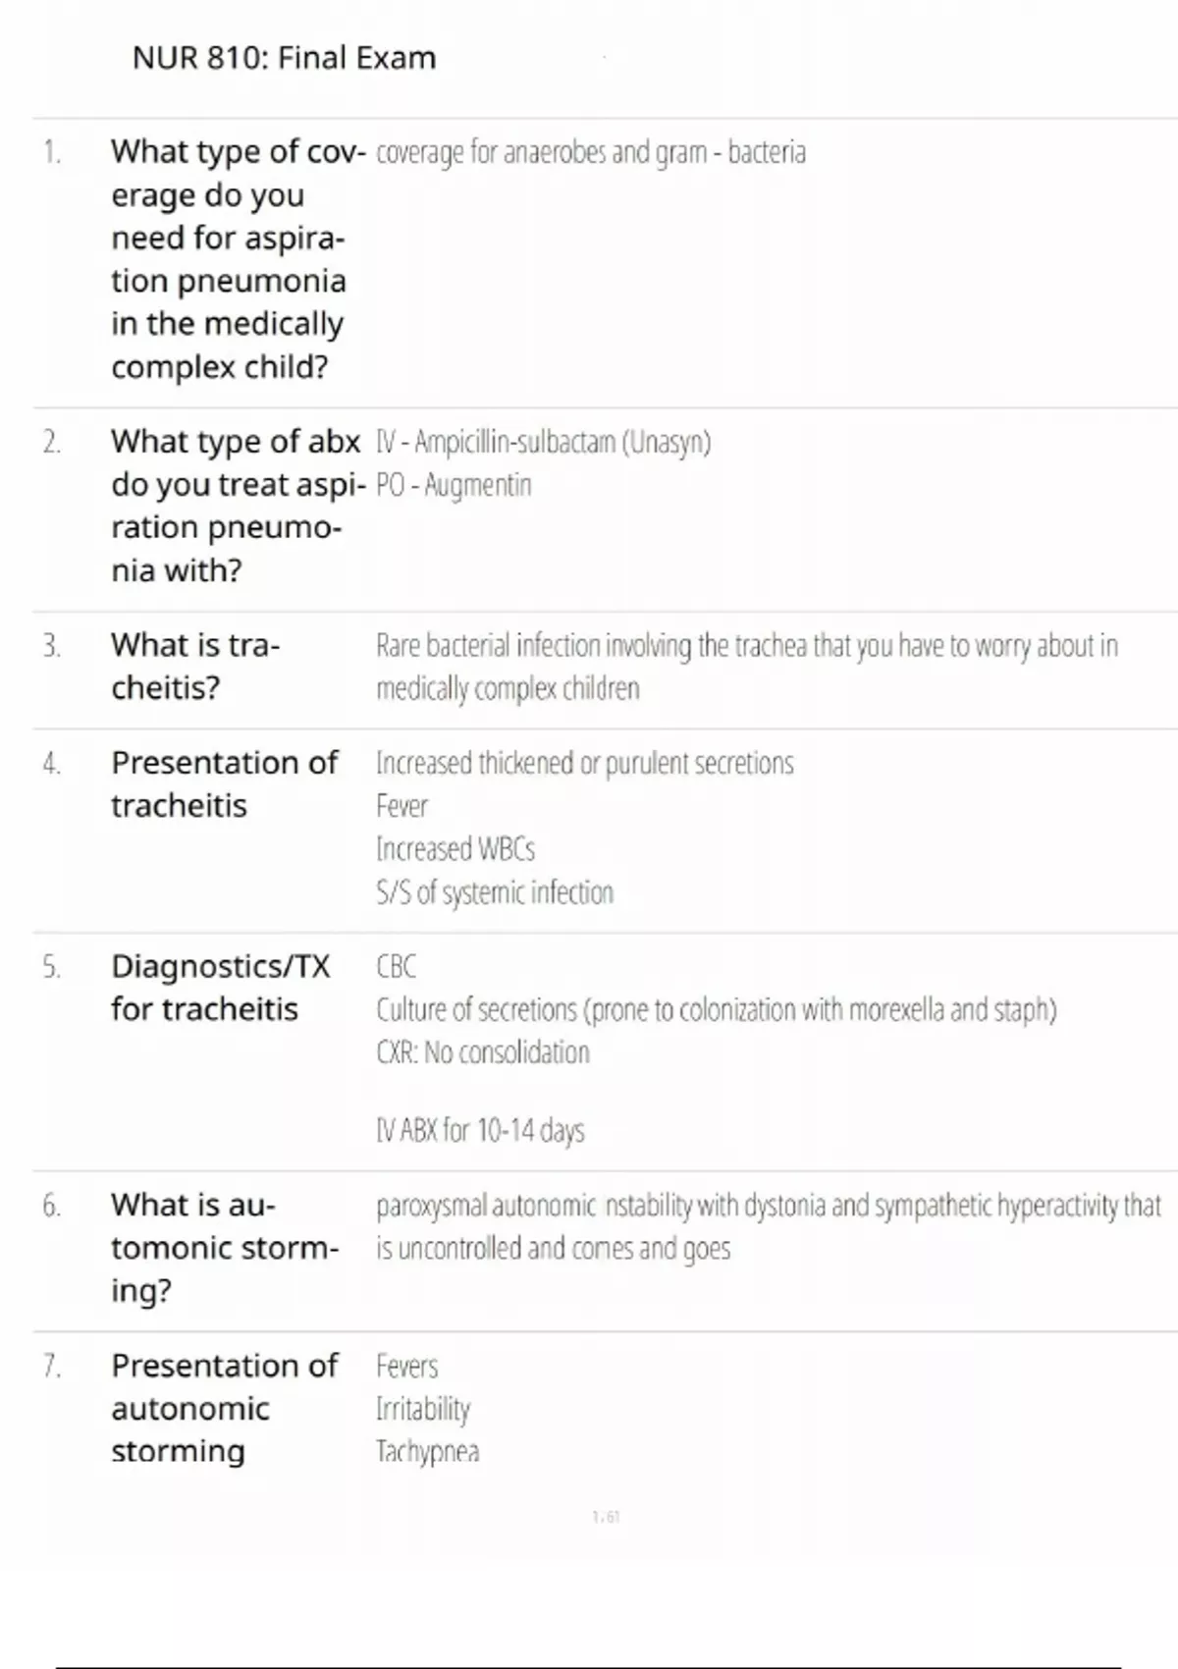Click the PO - Augmentin answer line
Screen dimensions: 1178x1669
point(454,485)
